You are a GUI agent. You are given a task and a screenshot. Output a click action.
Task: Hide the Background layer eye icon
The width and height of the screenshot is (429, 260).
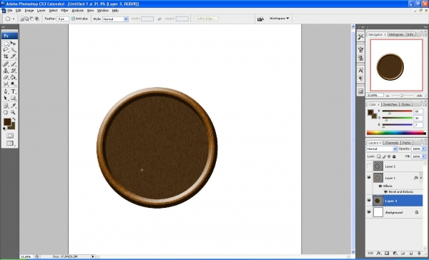pos(369,212)
